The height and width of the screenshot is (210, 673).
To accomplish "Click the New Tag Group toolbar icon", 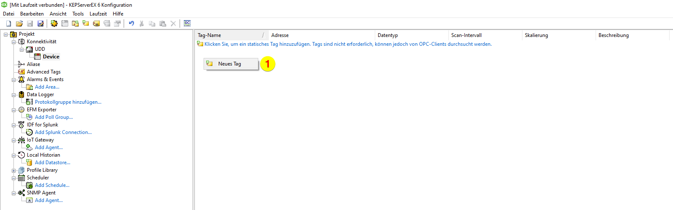I will point(75,24).
